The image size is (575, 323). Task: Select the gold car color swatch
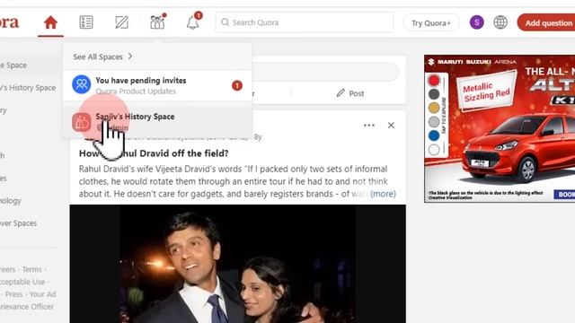434,108
